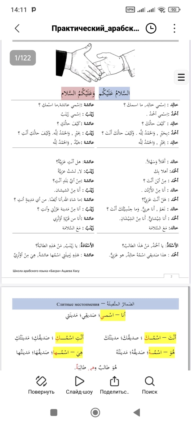Viewport: 191px width, 424px height.
Task: Tap the Android home circle button
Action: pyautogui.click(x=95, y=412)
